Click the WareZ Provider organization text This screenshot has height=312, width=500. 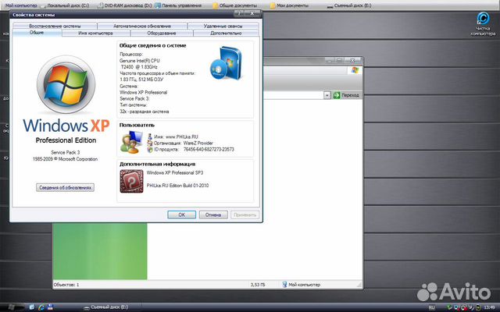click(x=198, y=143)
